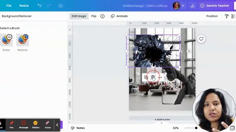Click the 31% zoom level

176,128
